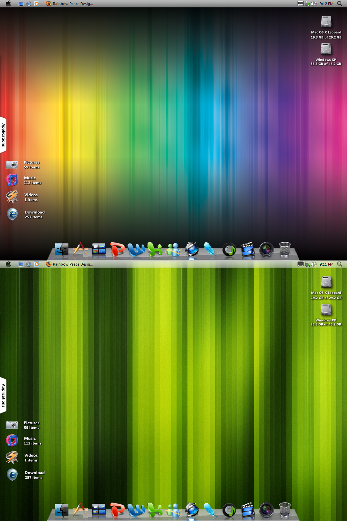The width and height of the screenshot is (347, 521).
Task: Open Windows XP drive on the rainbow desktop
Action: 326,50
